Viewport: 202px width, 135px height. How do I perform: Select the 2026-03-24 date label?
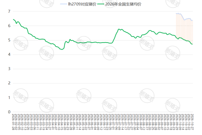coord(46,122)
